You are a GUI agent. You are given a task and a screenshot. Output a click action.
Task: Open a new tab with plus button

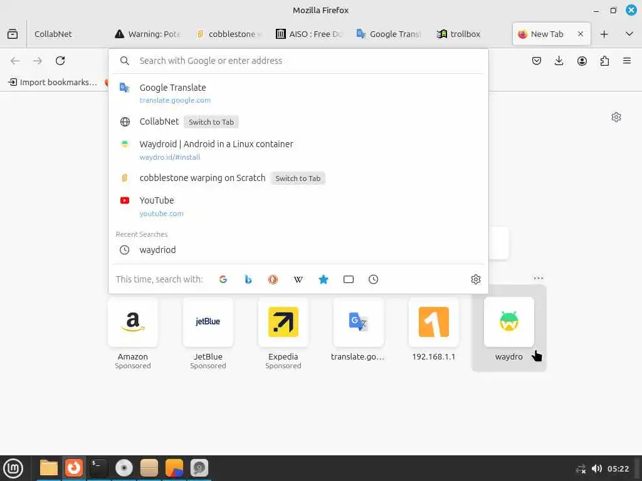point(604,34)
